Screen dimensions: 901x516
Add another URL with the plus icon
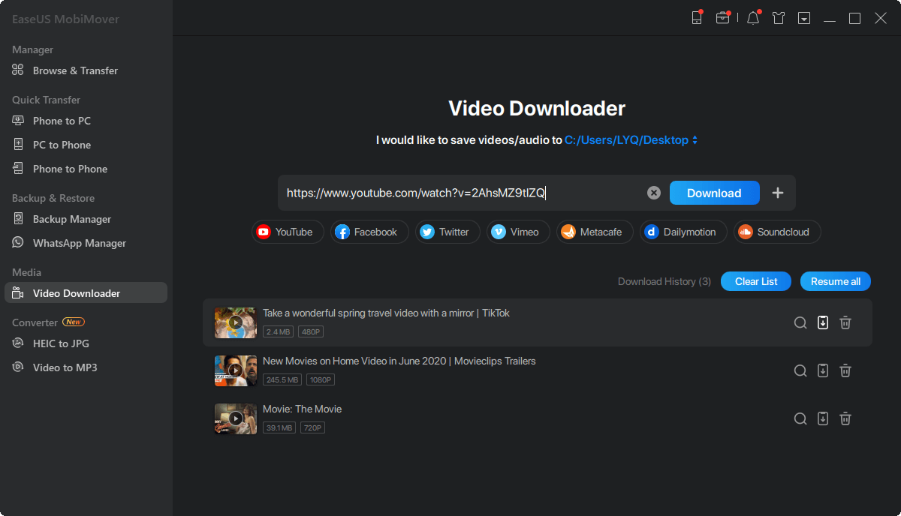tap(778, 193)
